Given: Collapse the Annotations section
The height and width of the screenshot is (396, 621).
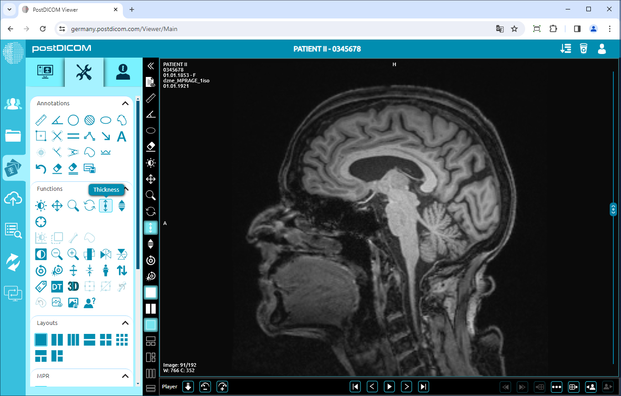Looking at the screenshot, I should point(125,103).
